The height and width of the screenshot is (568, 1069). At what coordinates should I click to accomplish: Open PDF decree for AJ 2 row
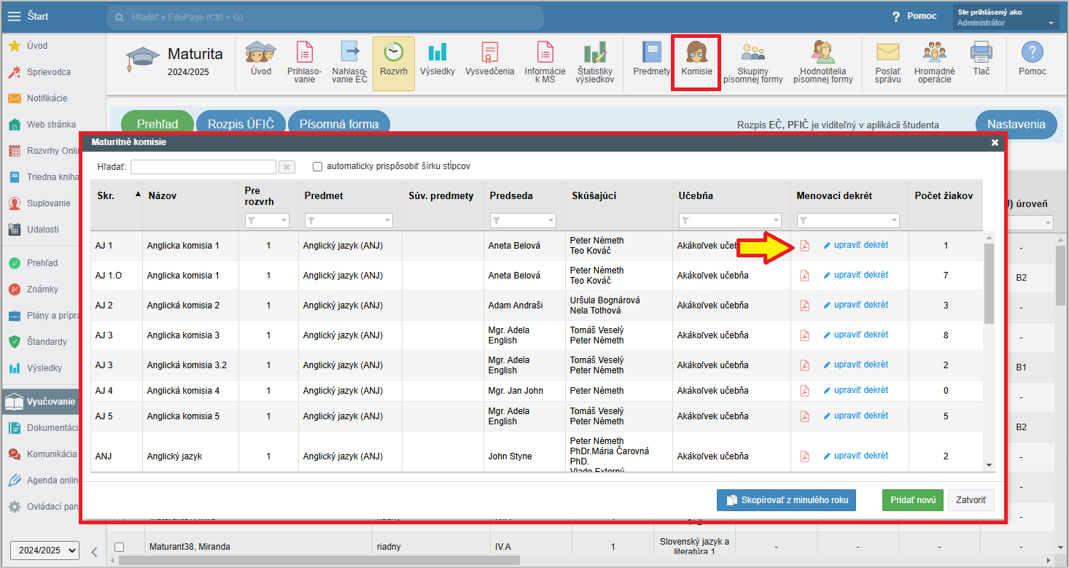tap(804, 306)
